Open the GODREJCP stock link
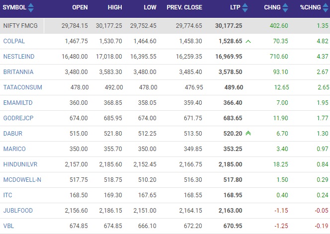 (x=18, y=118)
